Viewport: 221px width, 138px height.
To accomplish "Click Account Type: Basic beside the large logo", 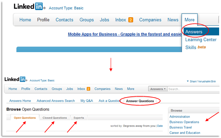I will pyautogui.click(x=66, y=8).
